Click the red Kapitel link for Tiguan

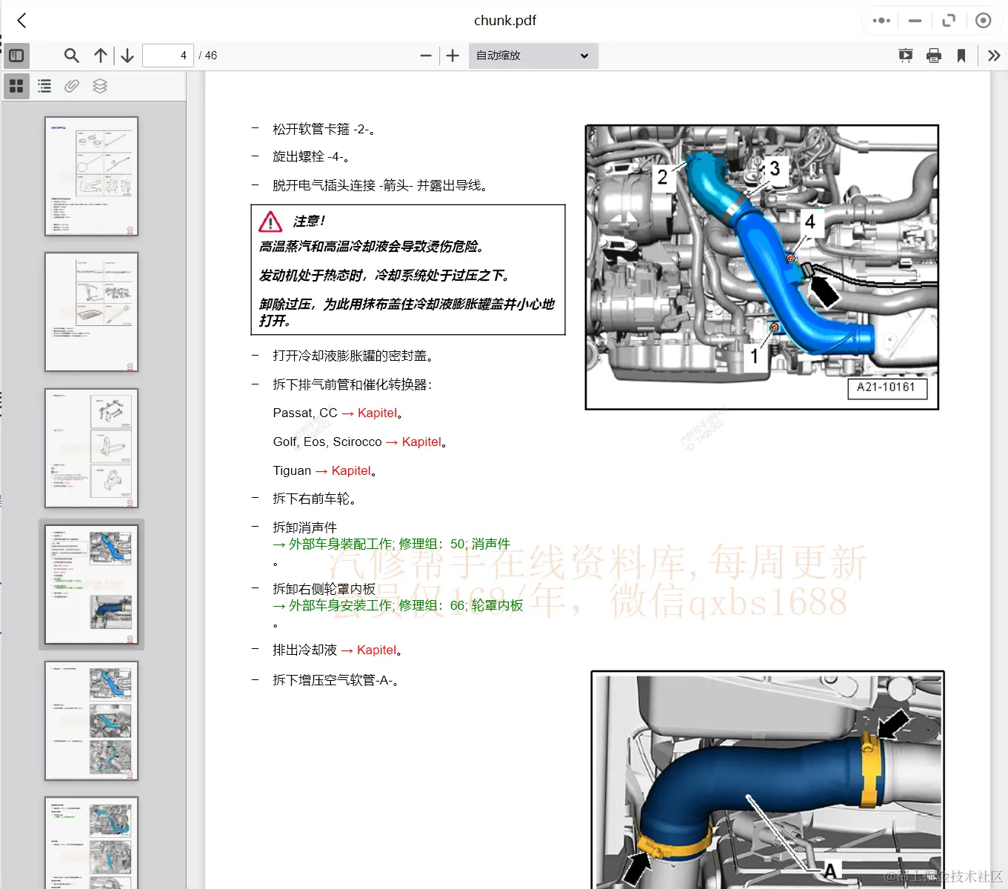click(351, 470)
